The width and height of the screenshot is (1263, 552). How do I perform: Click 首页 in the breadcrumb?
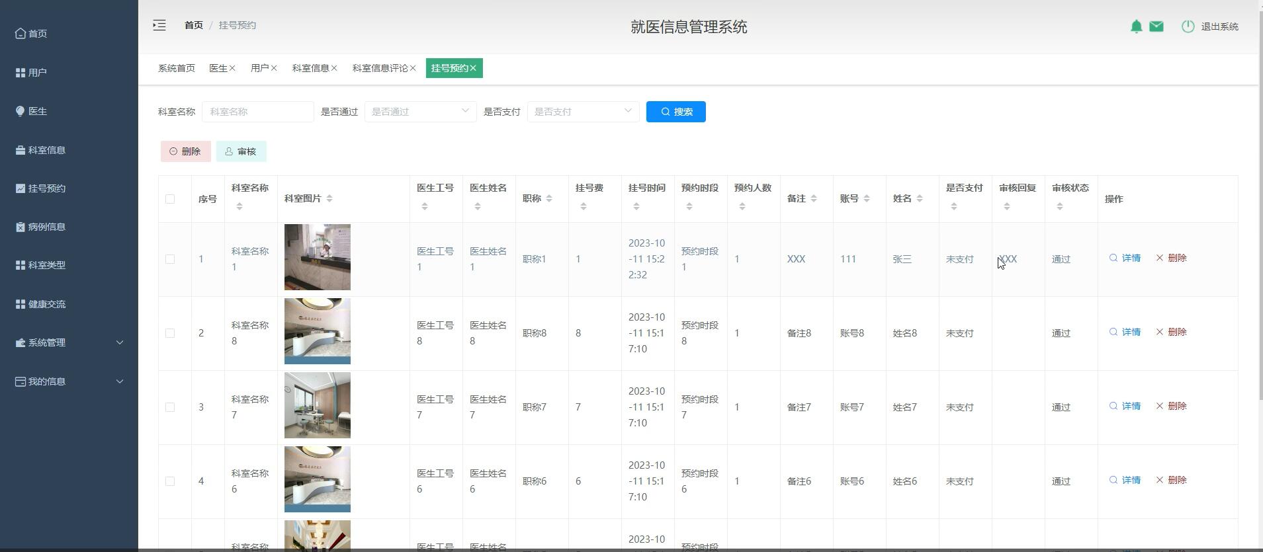pos(194,25)
